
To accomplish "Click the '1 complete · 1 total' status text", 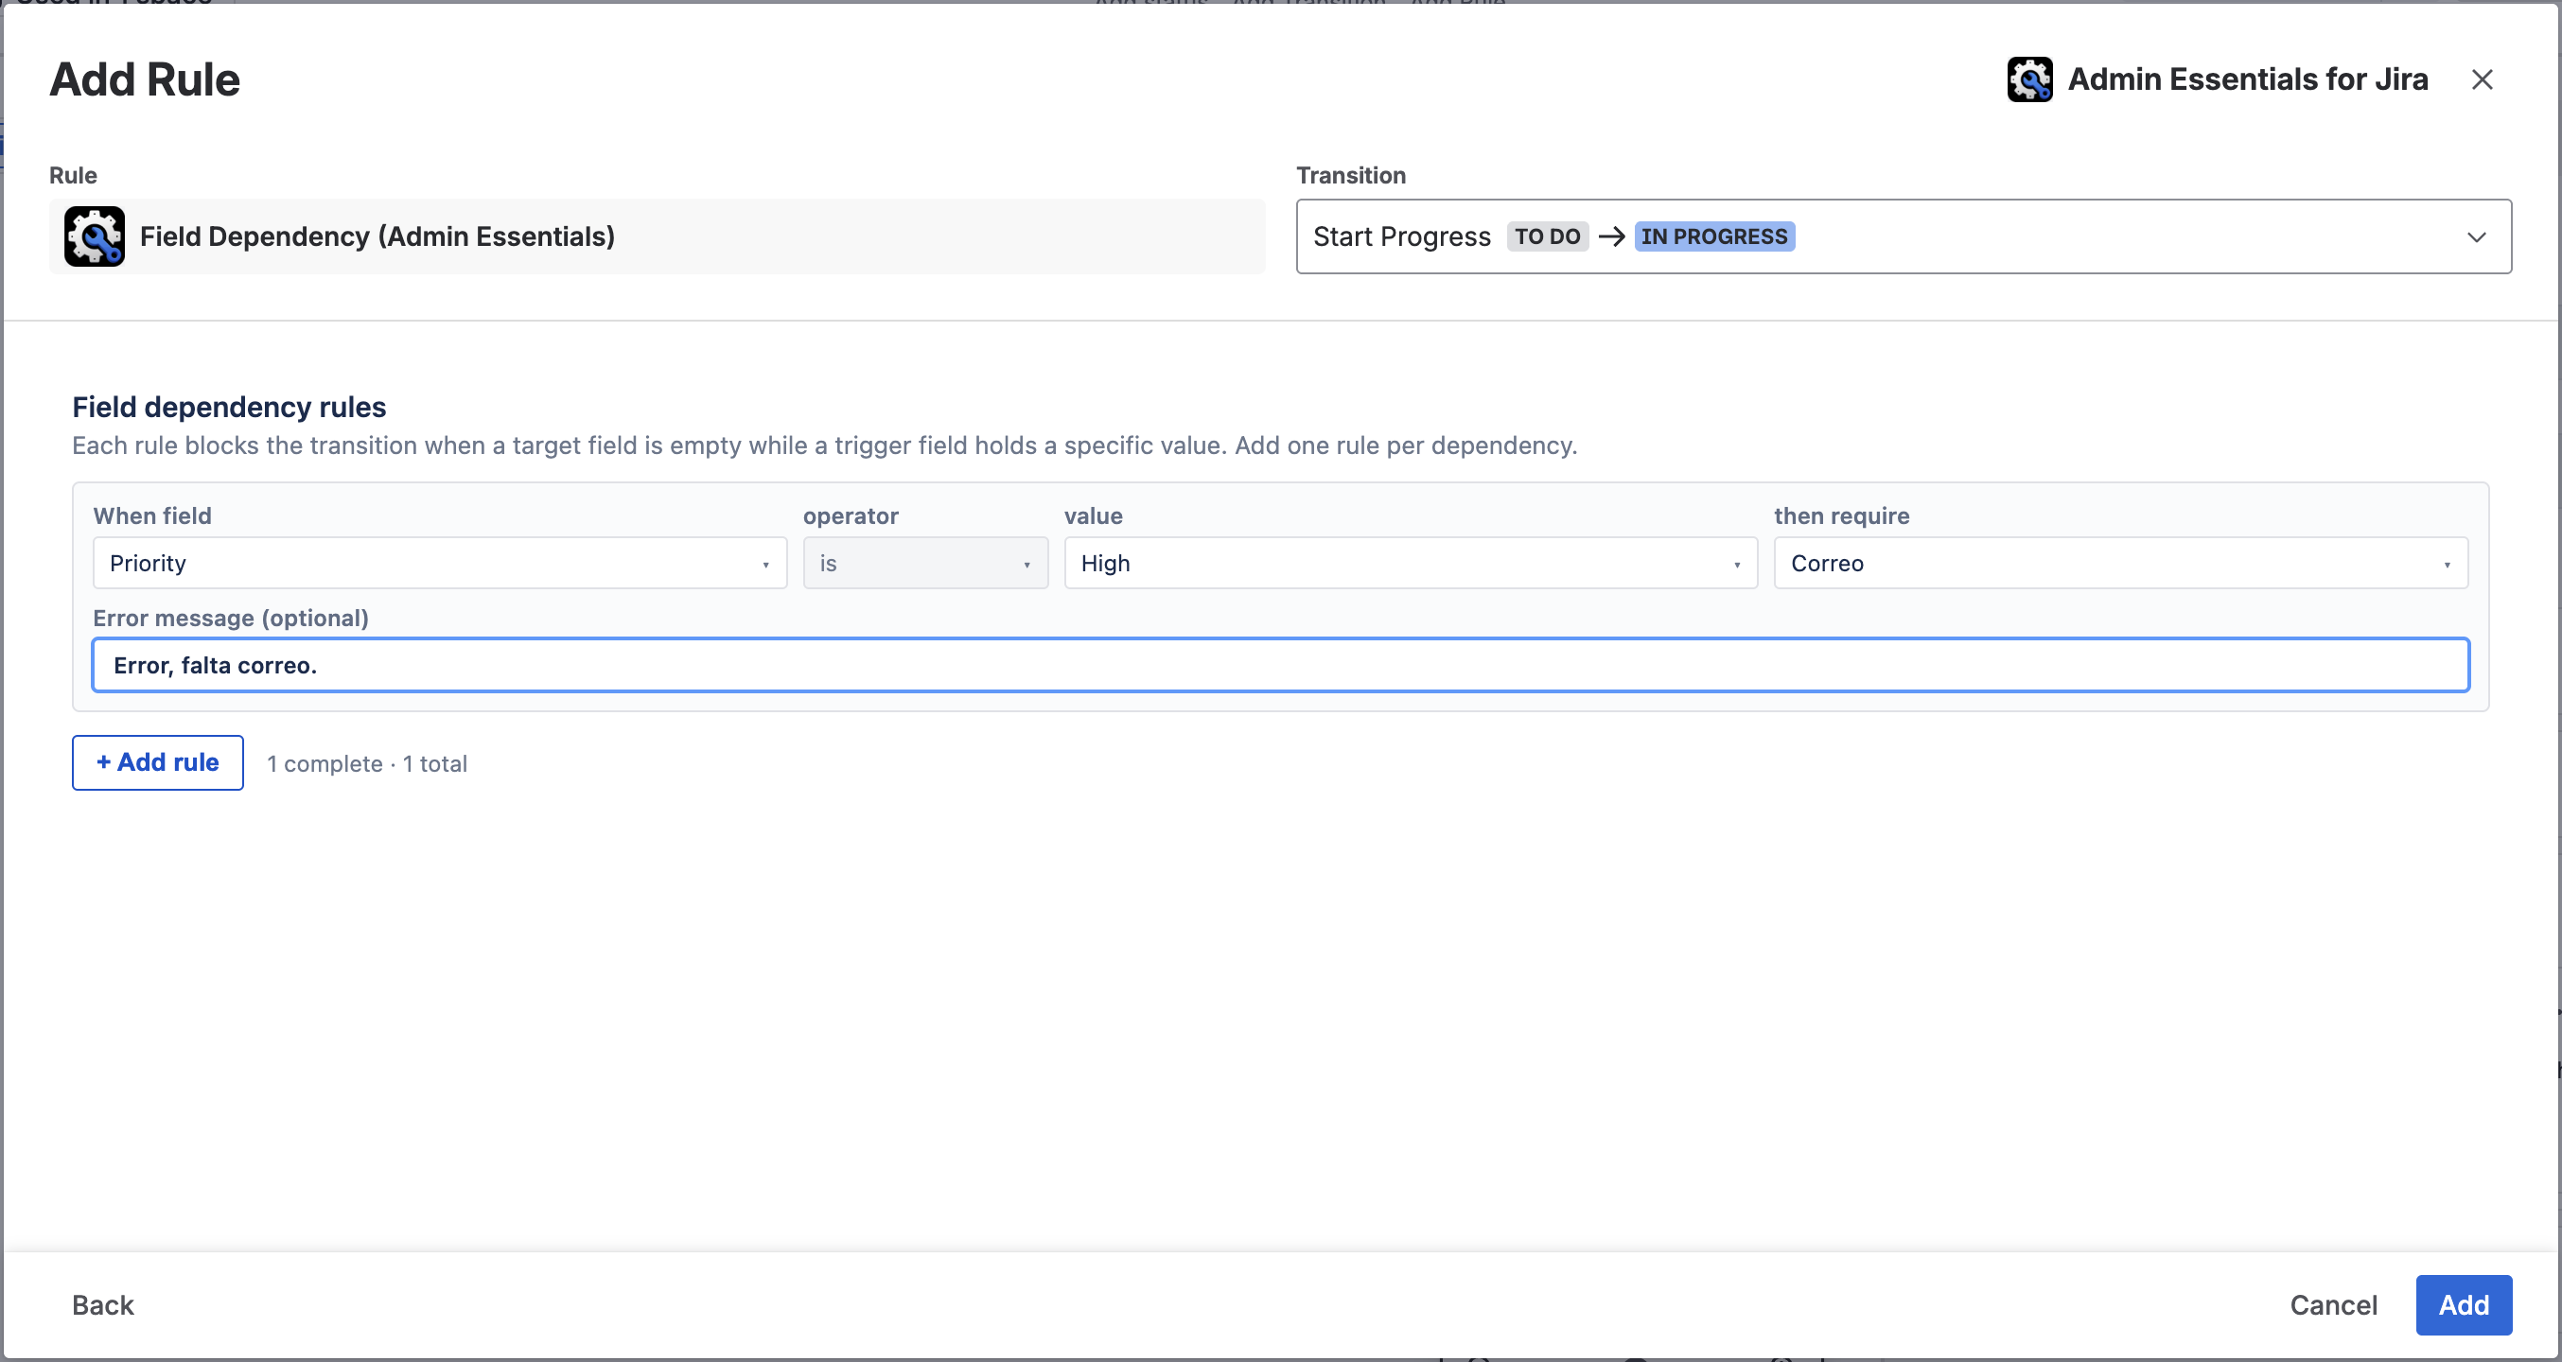I will [x=367, y=763].
